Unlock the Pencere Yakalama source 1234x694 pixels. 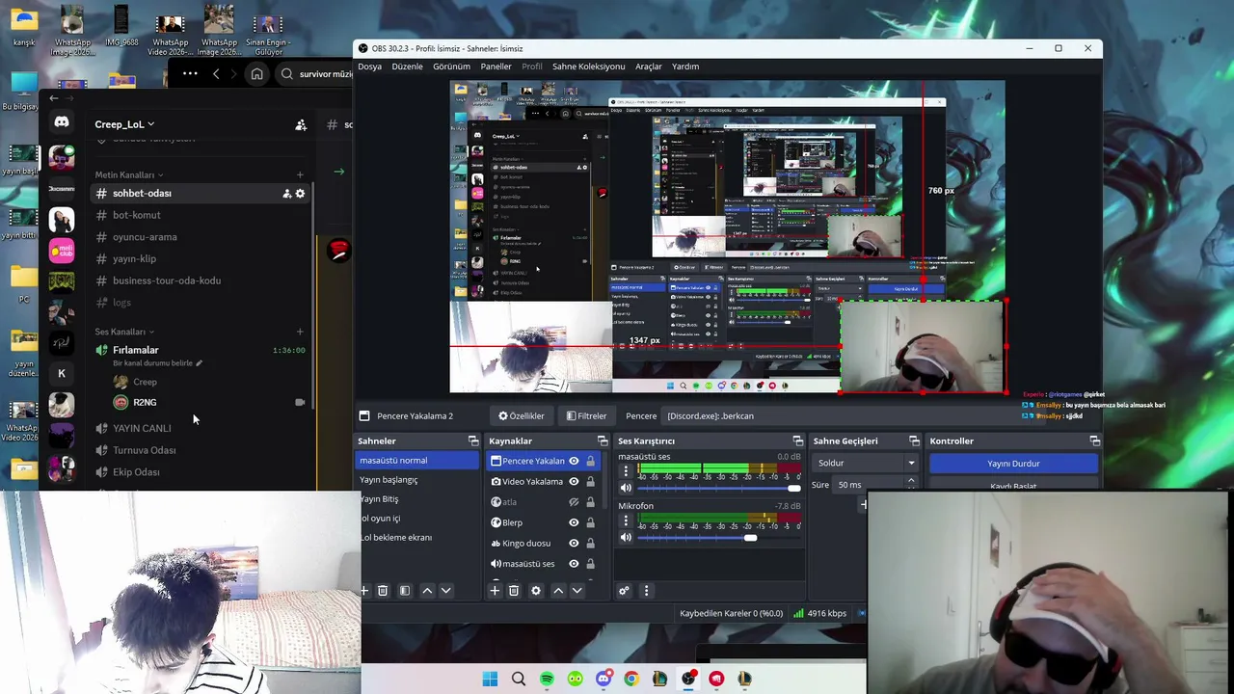[x=590, y=461]
